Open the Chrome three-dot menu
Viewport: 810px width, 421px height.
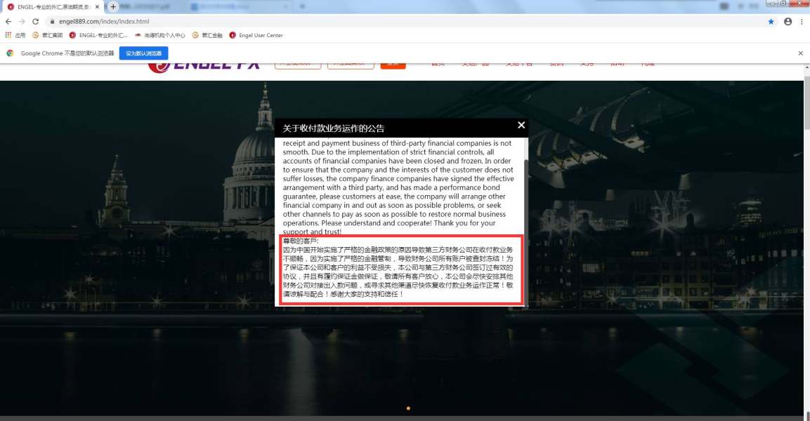click(802, 22)
